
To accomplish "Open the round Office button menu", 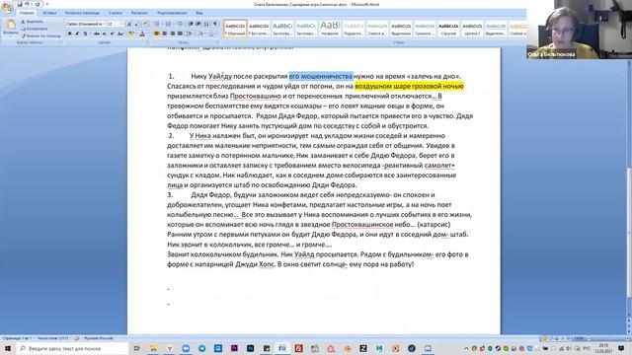I will tap(7, 8).
